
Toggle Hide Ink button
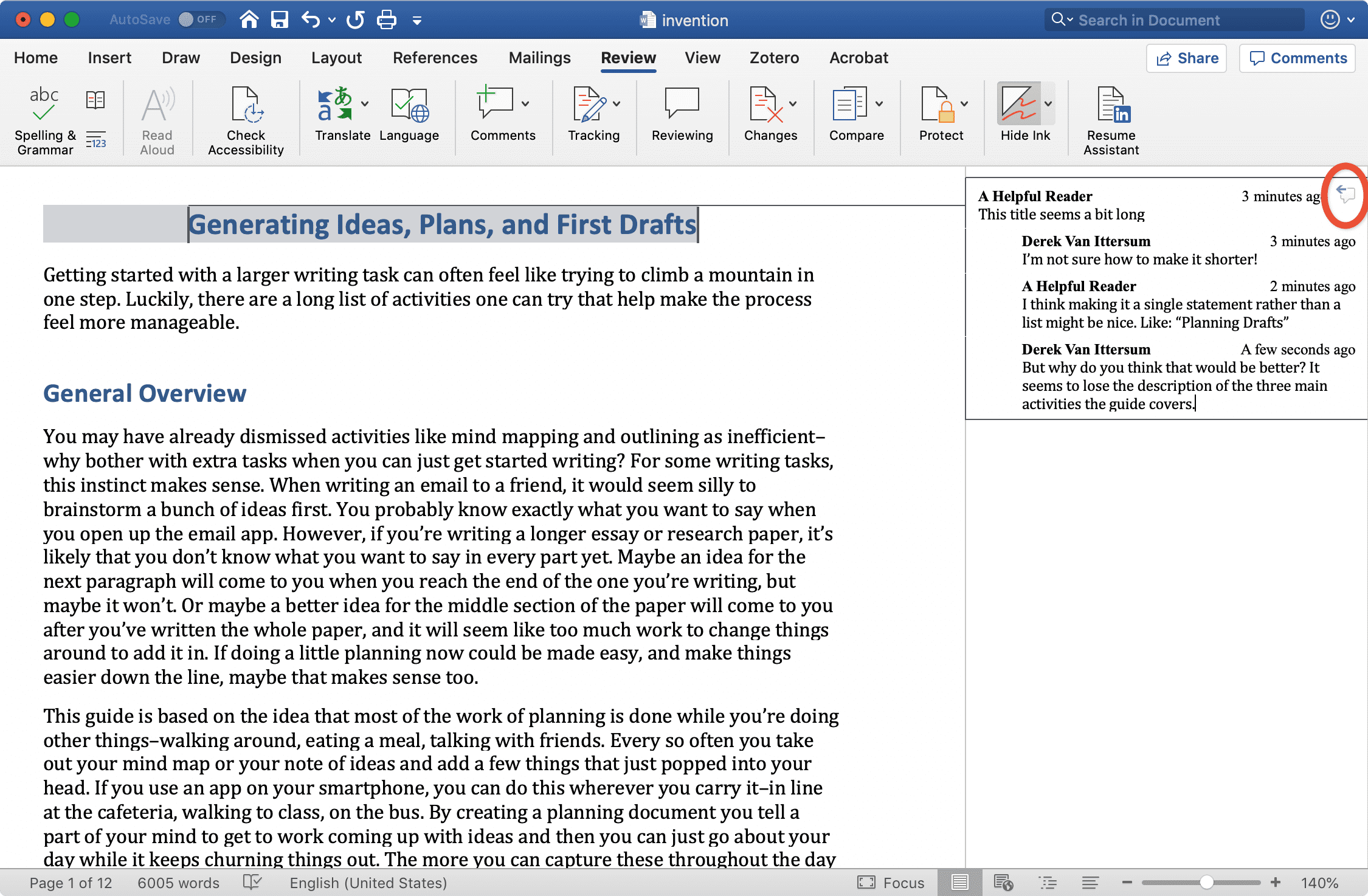pos(1018,104)
